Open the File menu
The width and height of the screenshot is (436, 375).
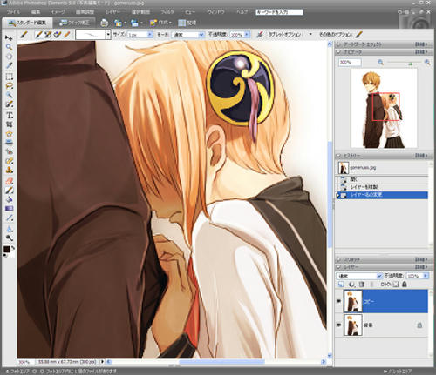click(13, 12)
